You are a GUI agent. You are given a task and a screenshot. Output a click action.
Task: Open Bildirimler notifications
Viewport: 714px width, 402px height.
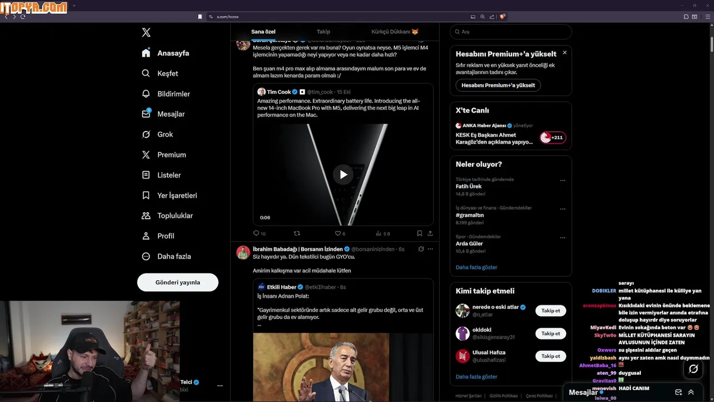pyautogui.click(x=166, y=94)
